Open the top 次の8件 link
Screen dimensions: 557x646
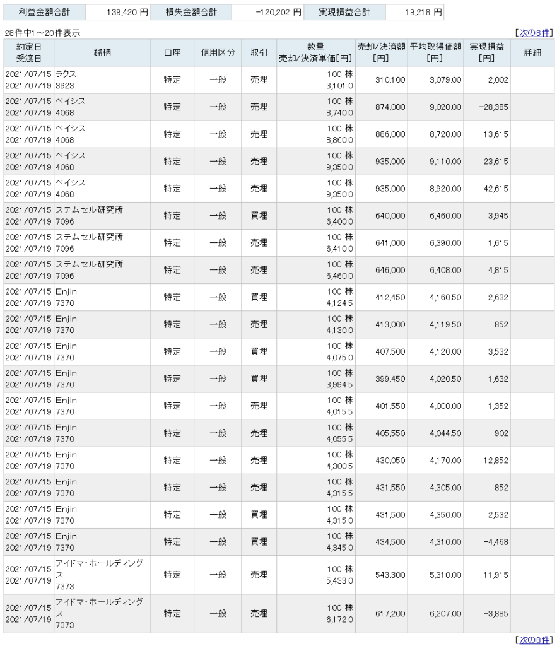coord(534,33)
